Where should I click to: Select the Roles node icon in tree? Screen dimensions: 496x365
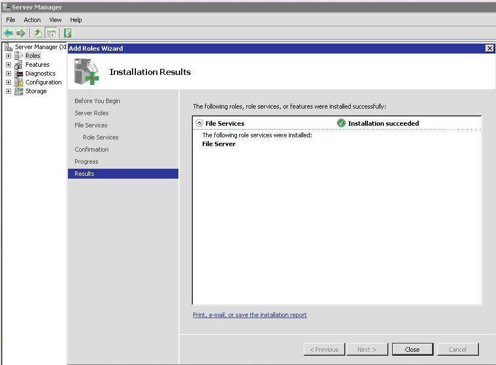(x=19, y=56)
